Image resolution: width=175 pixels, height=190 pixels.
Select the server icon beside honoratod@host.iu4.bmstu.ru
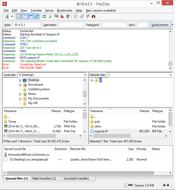6,154
